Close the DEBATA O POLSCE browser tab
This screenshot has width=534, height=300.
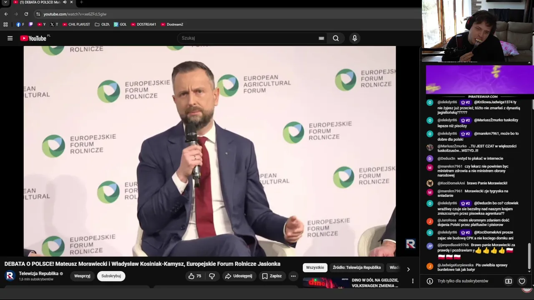[x=71, y=2]
